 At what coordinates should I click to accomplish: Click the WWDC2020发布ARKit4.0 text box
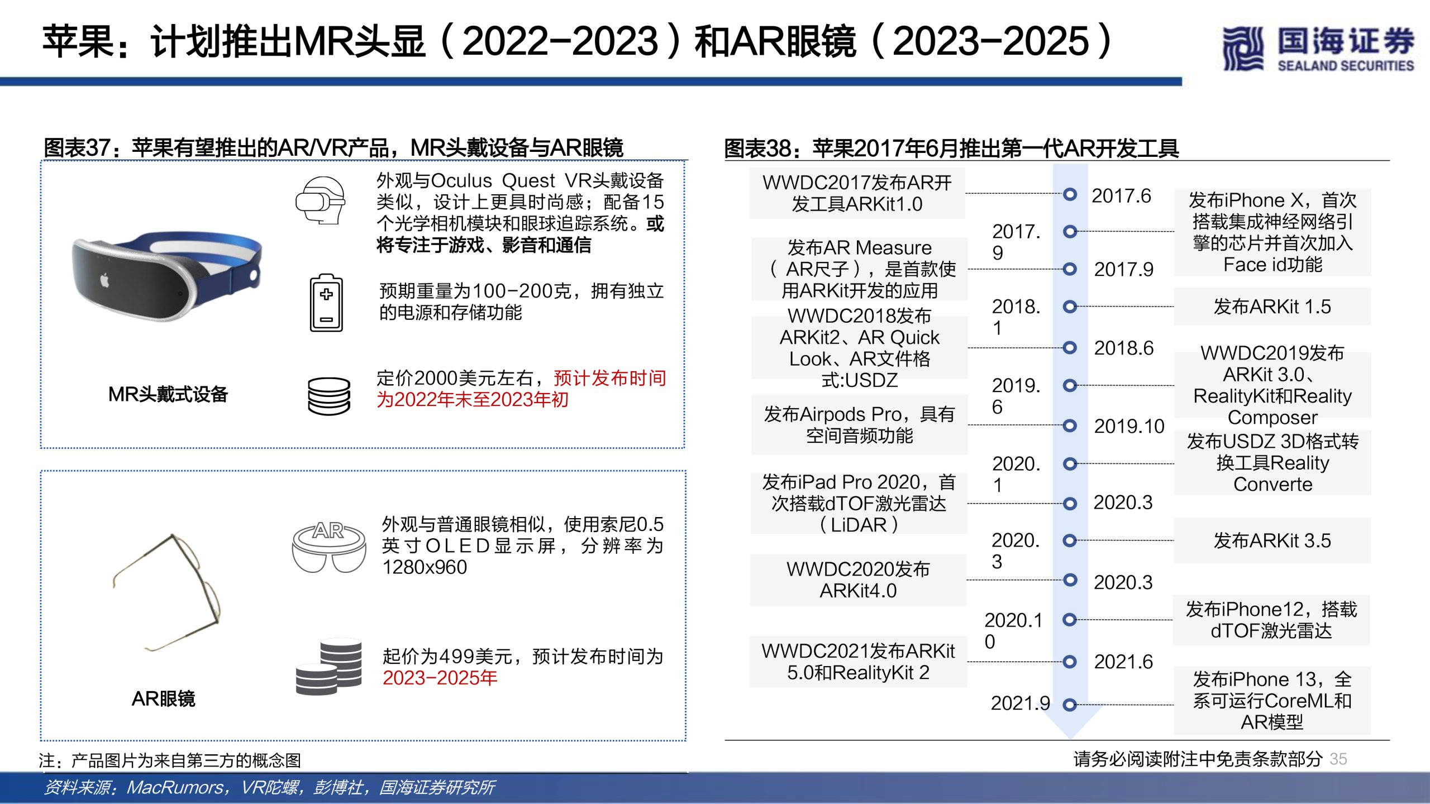pos(858,580)
